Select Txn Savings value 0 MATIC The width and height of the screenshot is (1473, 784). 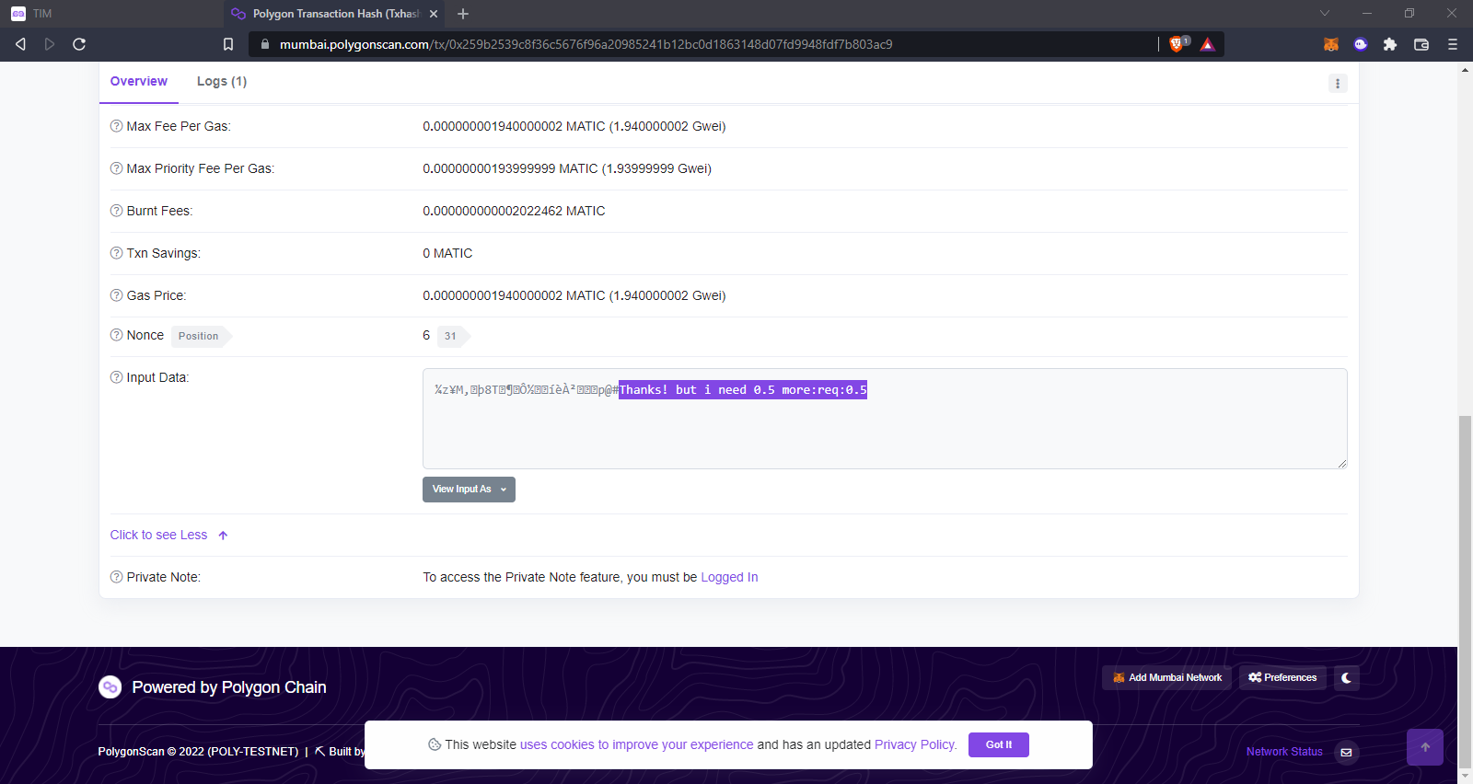(x=447, y=253)
